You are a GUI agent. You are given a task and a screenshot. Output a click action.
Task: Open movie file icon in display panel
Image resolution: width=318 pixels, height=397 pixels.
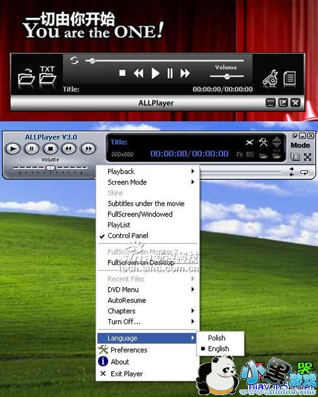(x=263, y=155)
